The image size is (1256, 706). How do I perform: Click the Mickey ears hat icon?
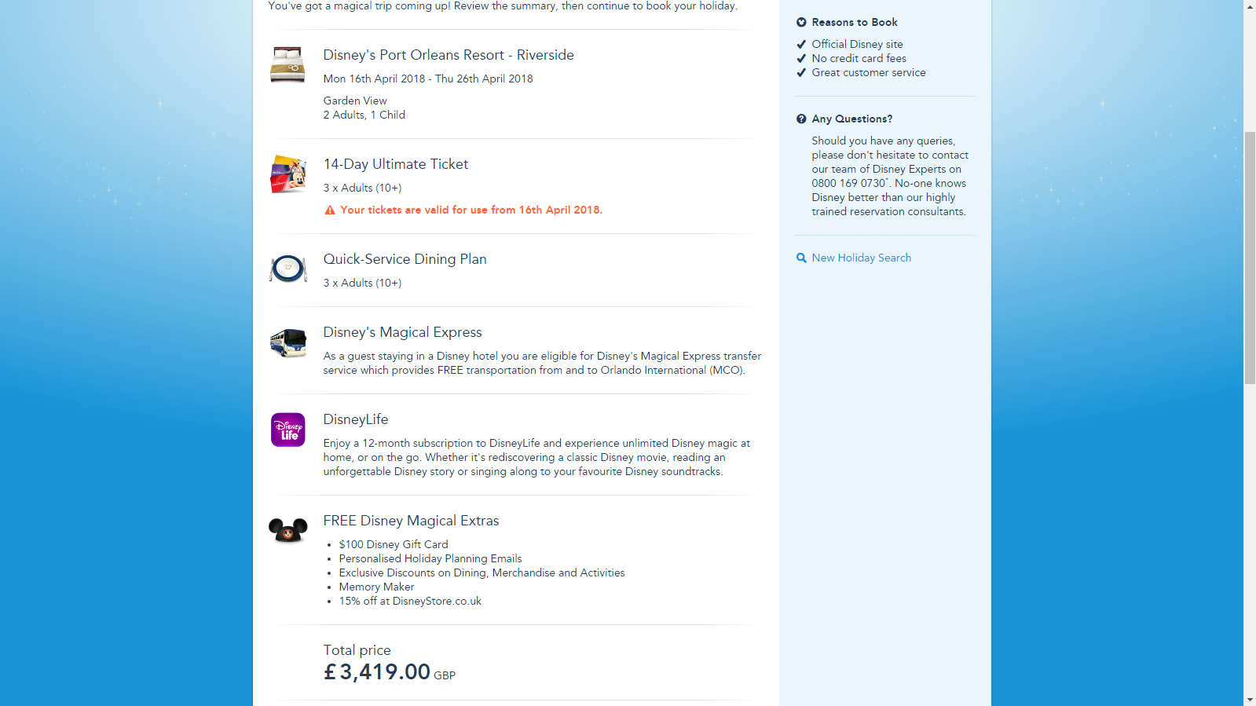[x=288, y=530]
